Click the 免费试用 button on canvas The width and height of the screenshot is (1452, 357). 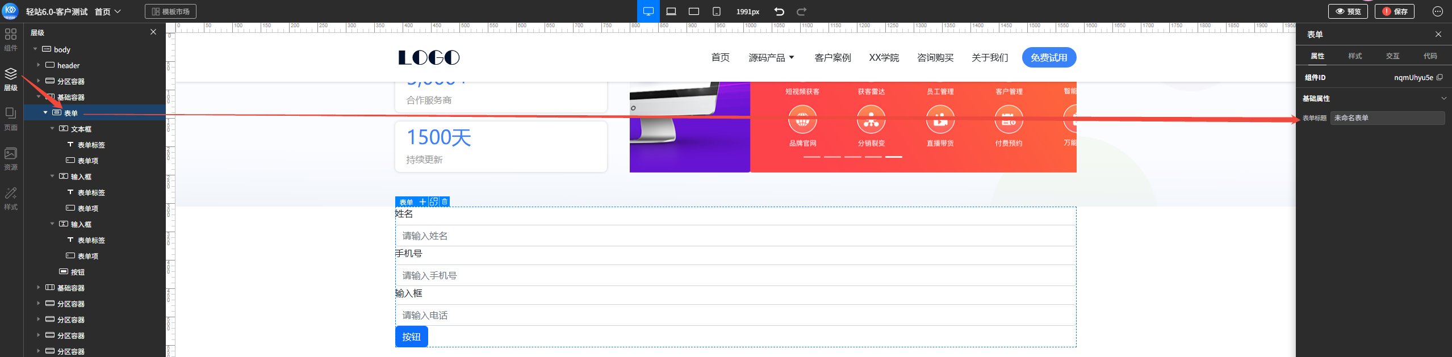1049,57
